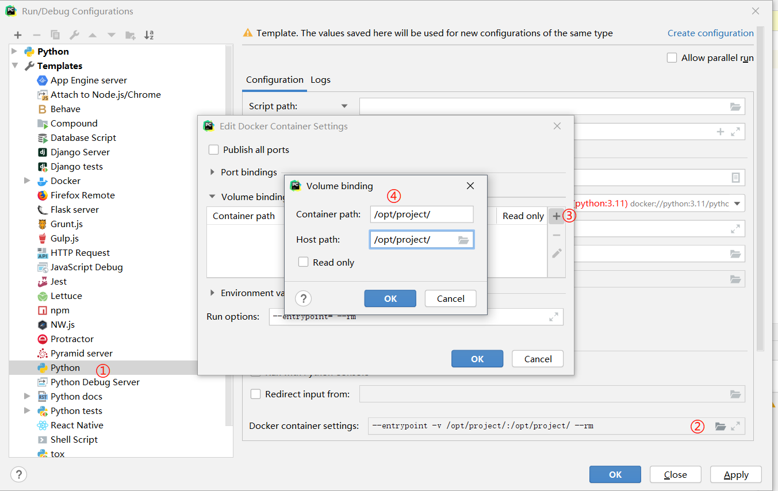Viewport: 778px width, 491px height.
Task: Click the Container path input field
Action: pyautogui.click(x=421, y=214)
